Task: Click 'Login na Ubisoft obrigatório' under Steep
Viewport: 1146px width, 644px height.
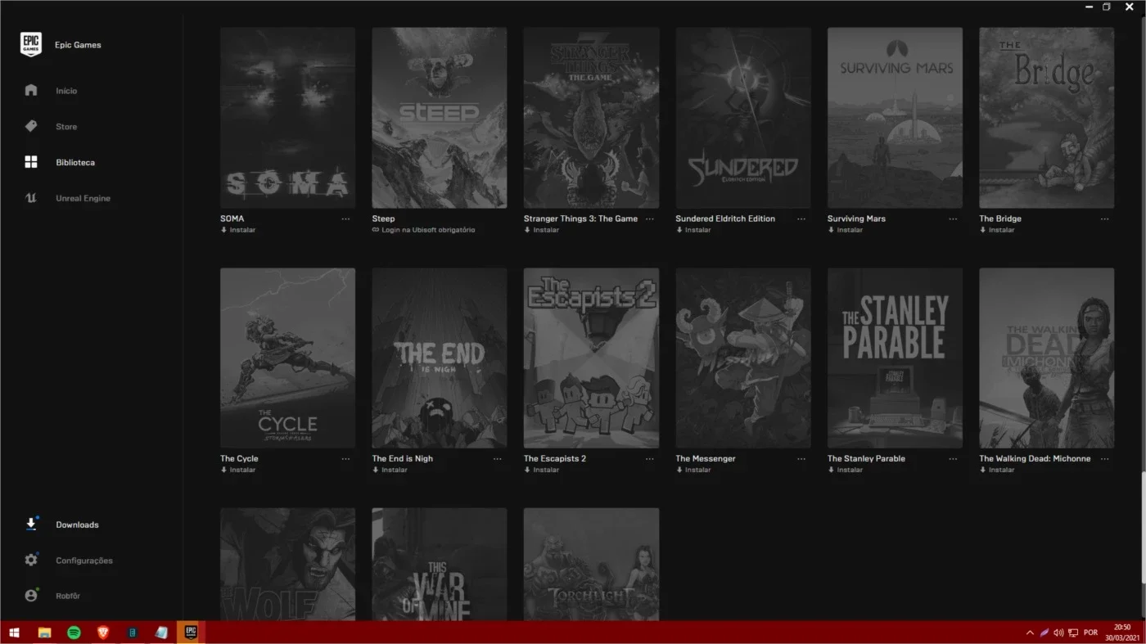Action: pos(428,230)
